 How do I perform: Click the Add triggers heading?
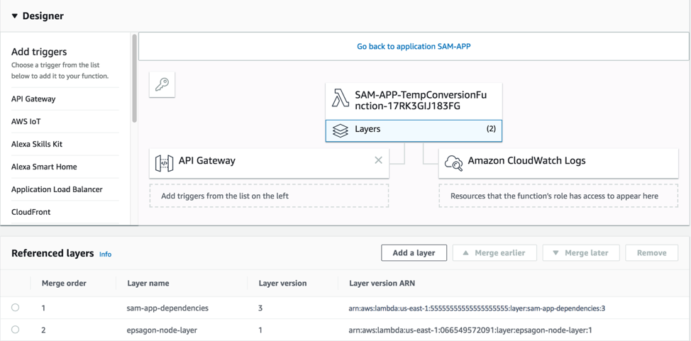[x=39, y=52]
